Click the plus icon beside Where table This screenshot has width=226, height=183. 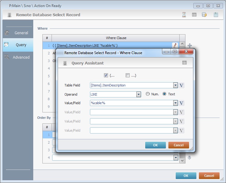pos(189,46)
